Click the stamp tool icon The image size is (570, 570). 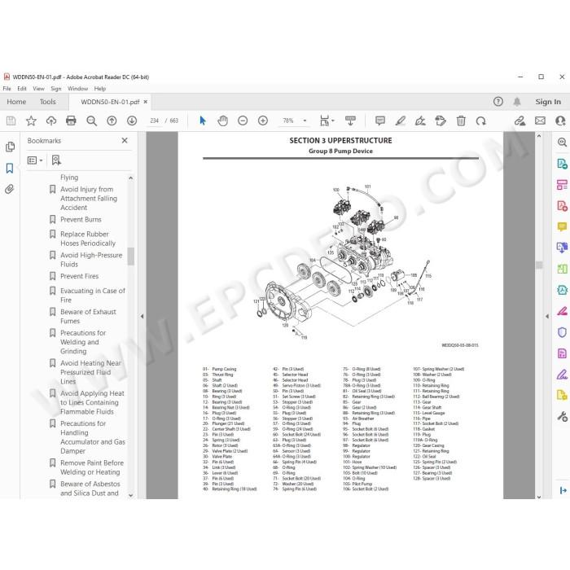coord(441,121)
